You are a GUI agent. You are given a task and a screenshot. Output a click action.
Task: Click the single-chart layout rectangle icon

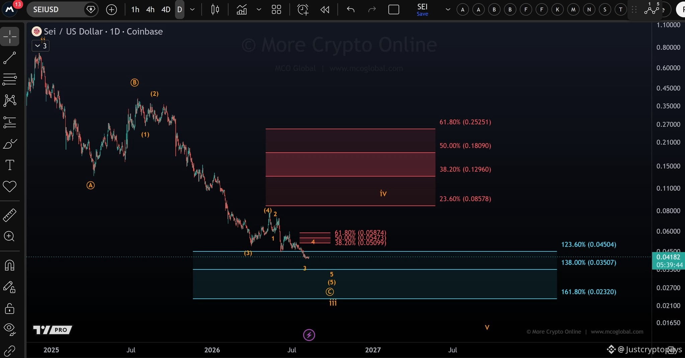point(394,10)
